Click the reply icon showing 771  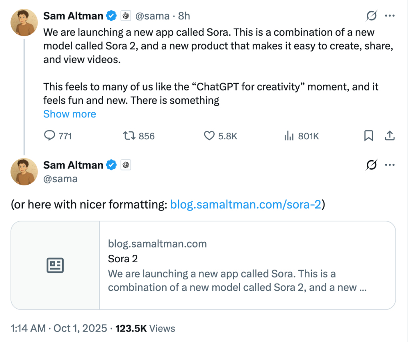[x=49, y=136]
